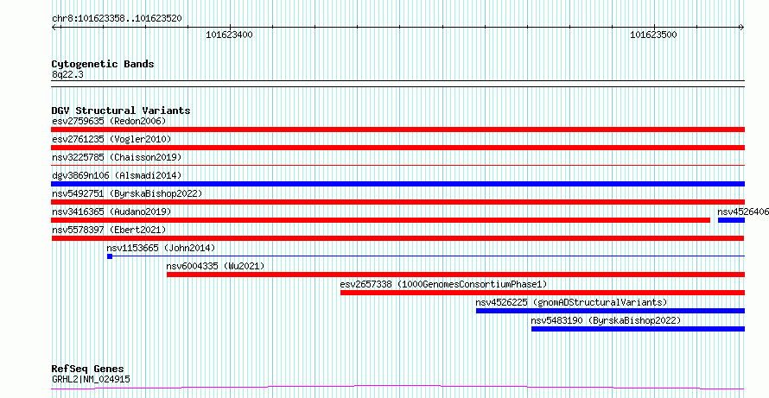This screenshot has height=398, width=769.
Task: Click the chr8:101623358..101623520 coordinate text
Action: tap(117, 19)
